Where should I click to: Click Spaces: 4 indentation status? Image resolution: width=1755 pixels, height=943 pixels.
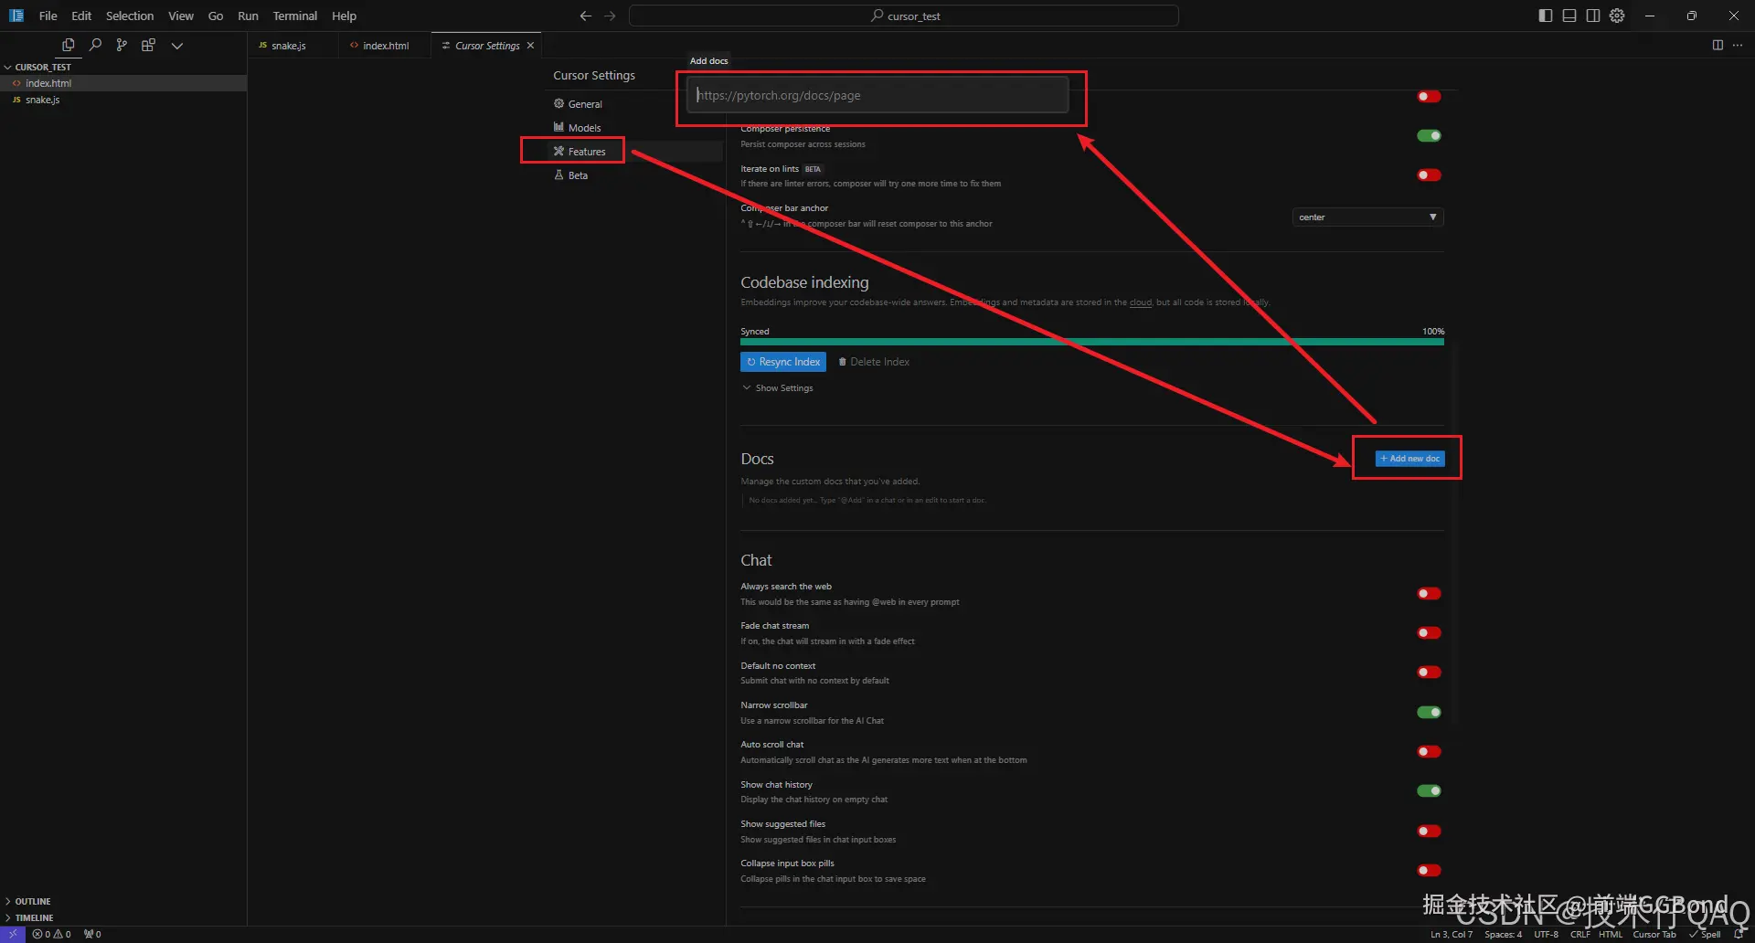tap(1504, 934)
